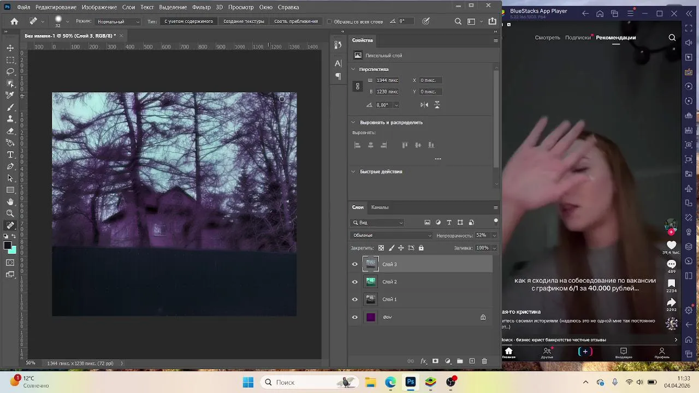Select the Eyedropper tool
699x393 pixels.
10,95
